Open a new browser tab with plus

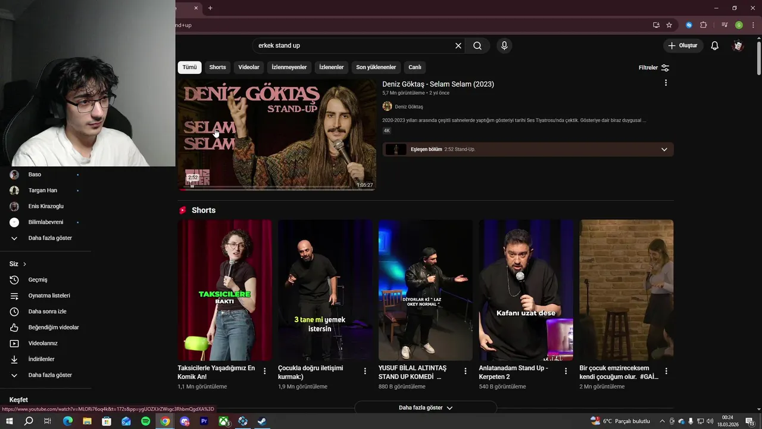[x=210, y=8]
